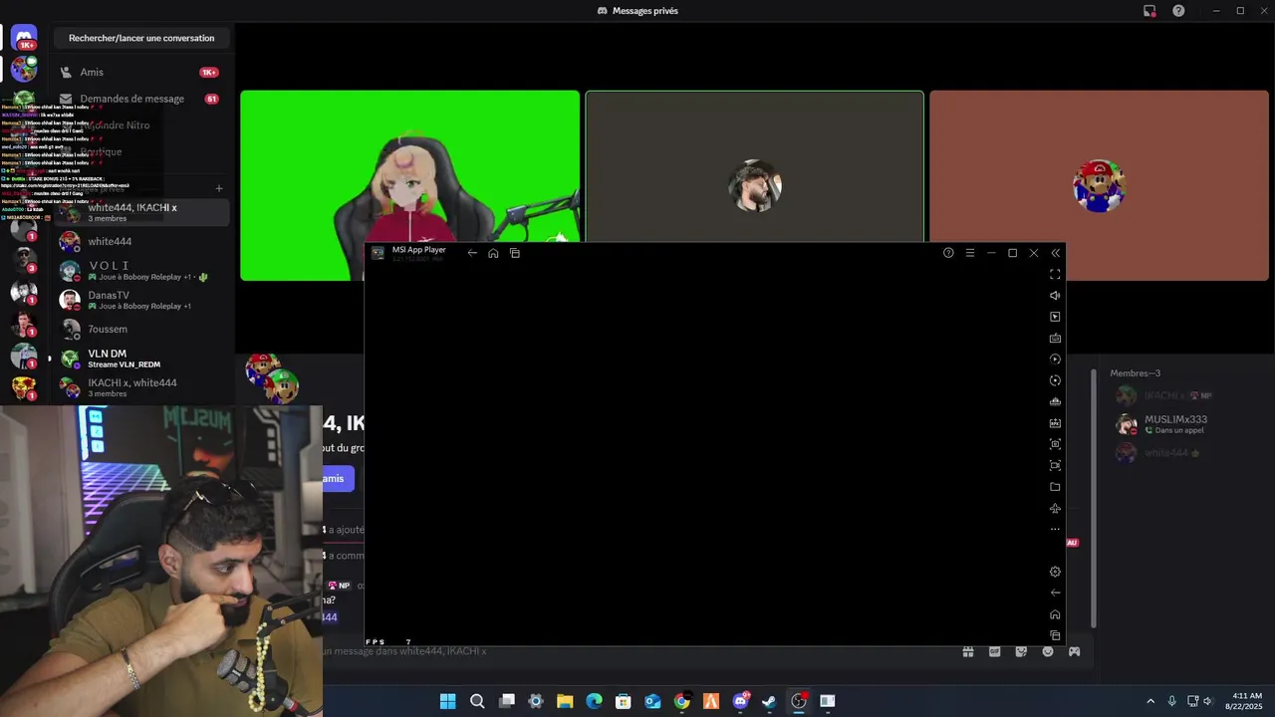The height and width of the screenshot is (717, 1275).
Task: Click the game controller apps icon in Discord message bar
Action: (x=1074, y=651)
